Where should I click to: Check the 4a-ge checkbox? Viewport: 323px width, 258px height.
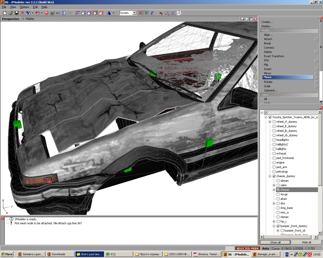278,194
